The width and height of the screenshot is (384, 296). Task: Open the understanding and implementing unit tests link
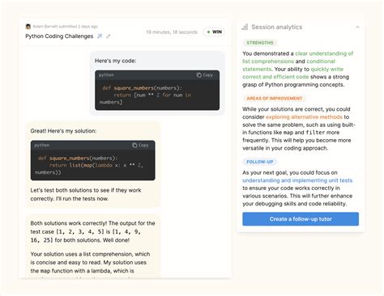(x=297, y=180)
